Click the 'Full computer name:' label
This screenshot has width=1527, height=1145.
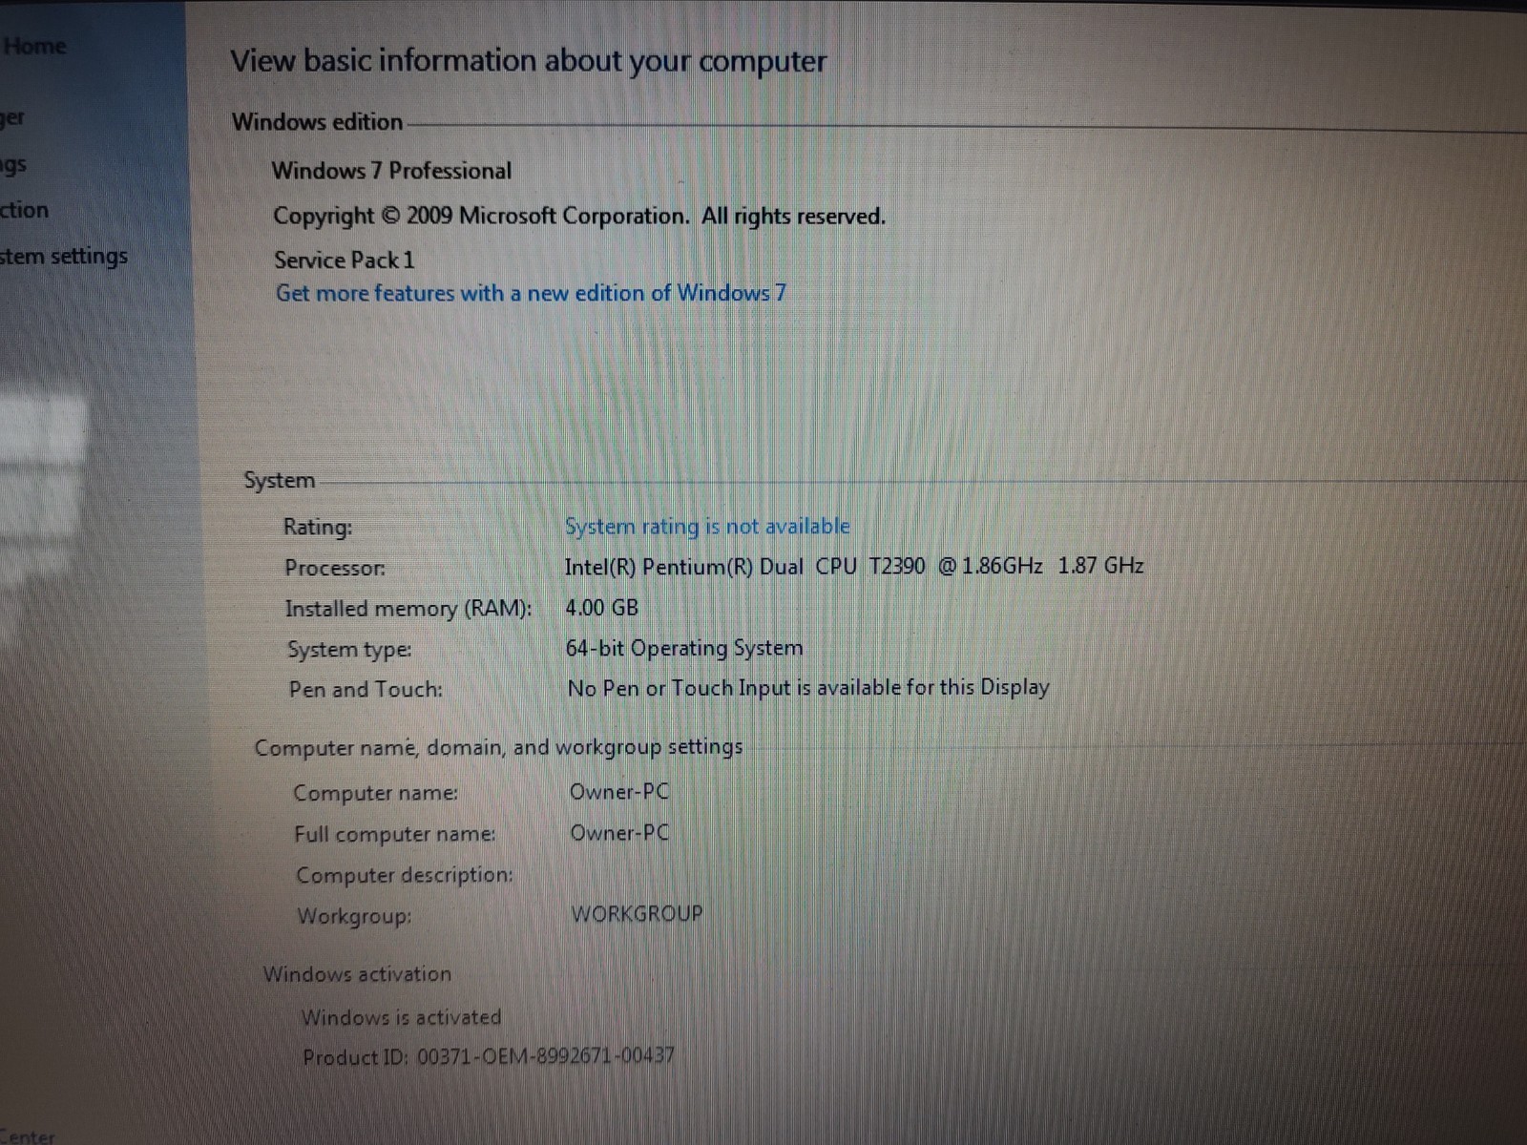coord(395,834)
